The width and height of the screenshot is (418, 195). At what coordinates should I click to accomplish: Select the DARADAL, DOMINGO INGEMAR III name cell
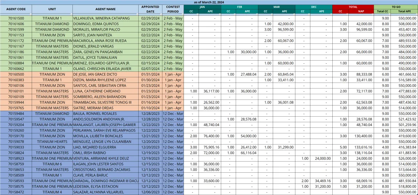click(x=106, y=181)
